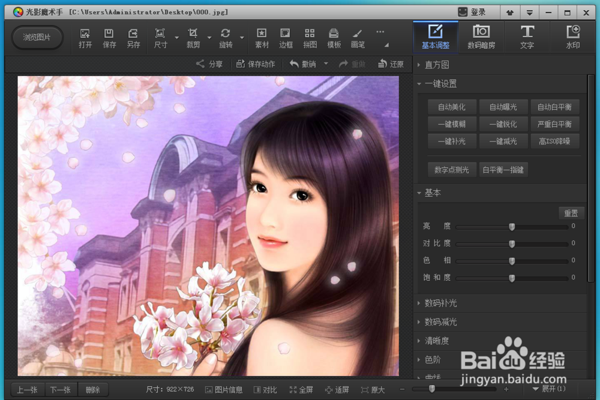
Task: Select the 尺寸 (Size) tool icon
Action: 160,38
